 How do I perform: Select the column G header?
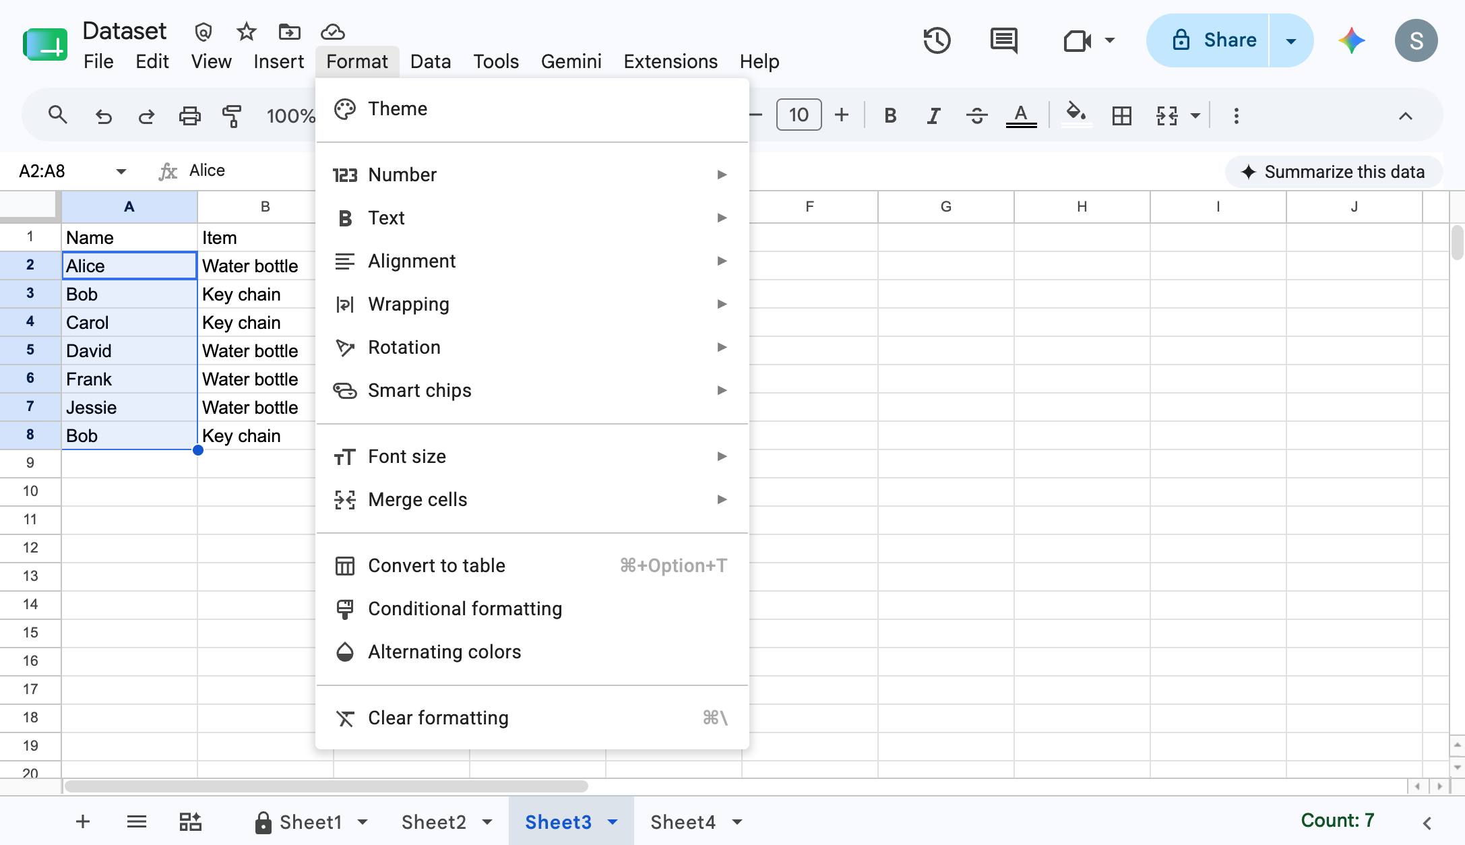[946, 207]
